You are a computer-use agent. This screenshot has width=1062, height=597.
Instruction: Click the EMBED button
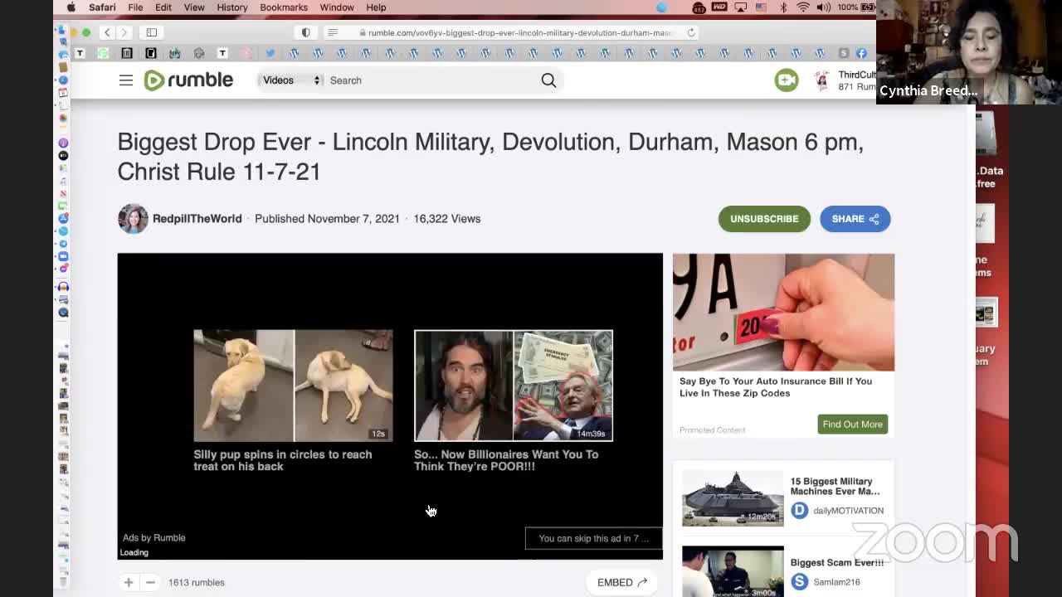click(x=621, y=582)
